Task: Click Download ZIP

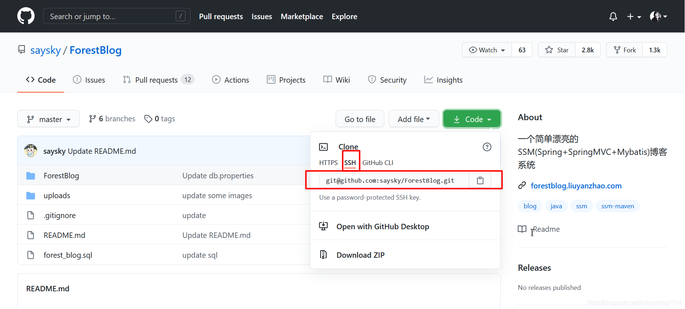Action: tap(361, 255)
